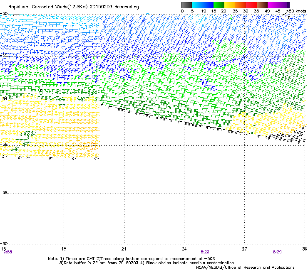308x270 pixels.
Task: Pick the orange 25-30 knots legend band
Action: click(241, 5)
